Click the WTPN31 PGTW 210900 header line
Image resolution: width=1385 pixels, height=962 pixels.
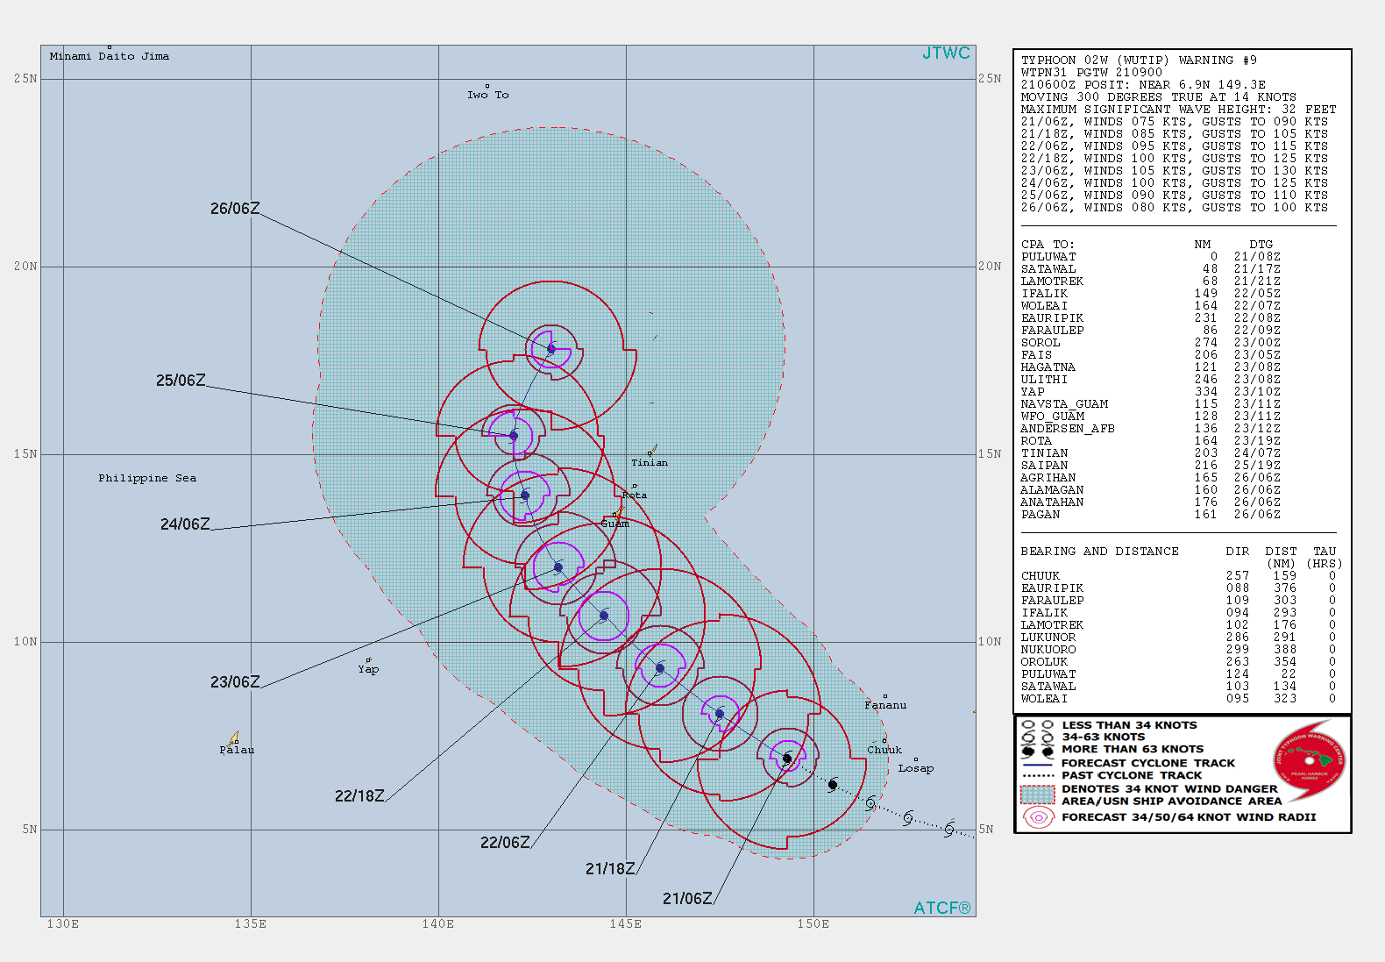tap(1091, 73)
